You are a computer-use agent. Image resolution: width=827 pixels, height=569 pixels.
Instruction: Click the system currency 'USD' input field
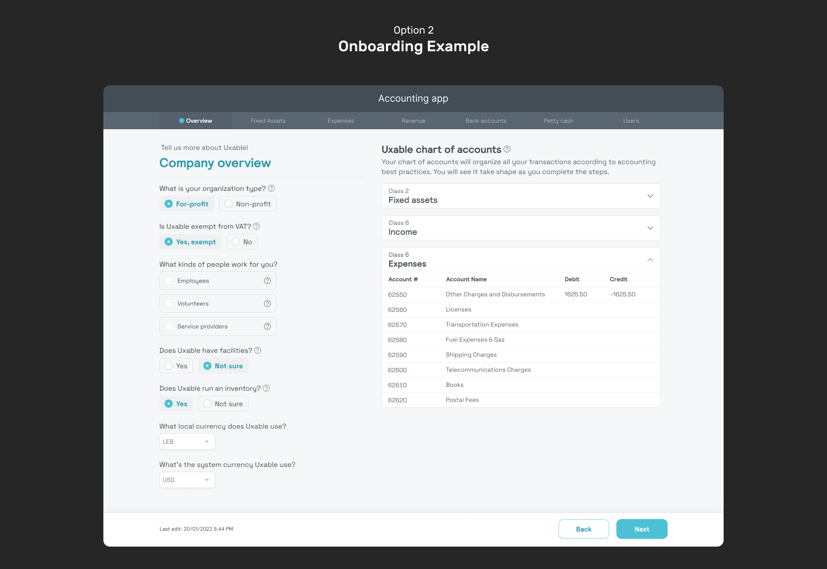point(186,479)
